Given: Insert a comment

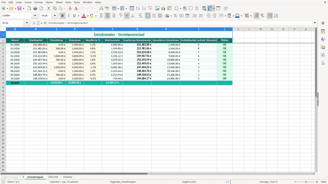Looking at the screenshot, I should 191,8.
